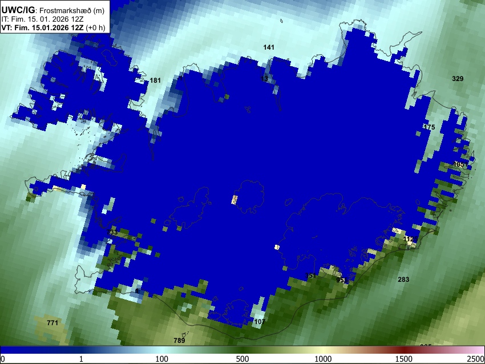Click the map value 283 off the southeast coast
The height and width of the screenshot is (364, 485).
pos(403,280)
